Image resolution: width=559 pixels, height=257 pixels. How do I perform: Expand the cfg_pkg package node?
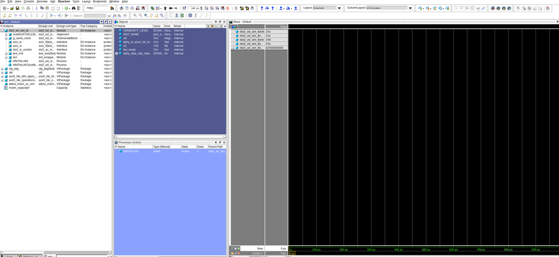click(2, 69)
